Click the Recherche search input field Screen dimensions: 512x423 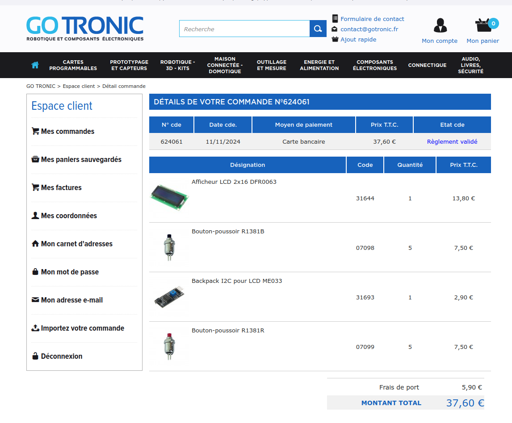click(244, 29)
